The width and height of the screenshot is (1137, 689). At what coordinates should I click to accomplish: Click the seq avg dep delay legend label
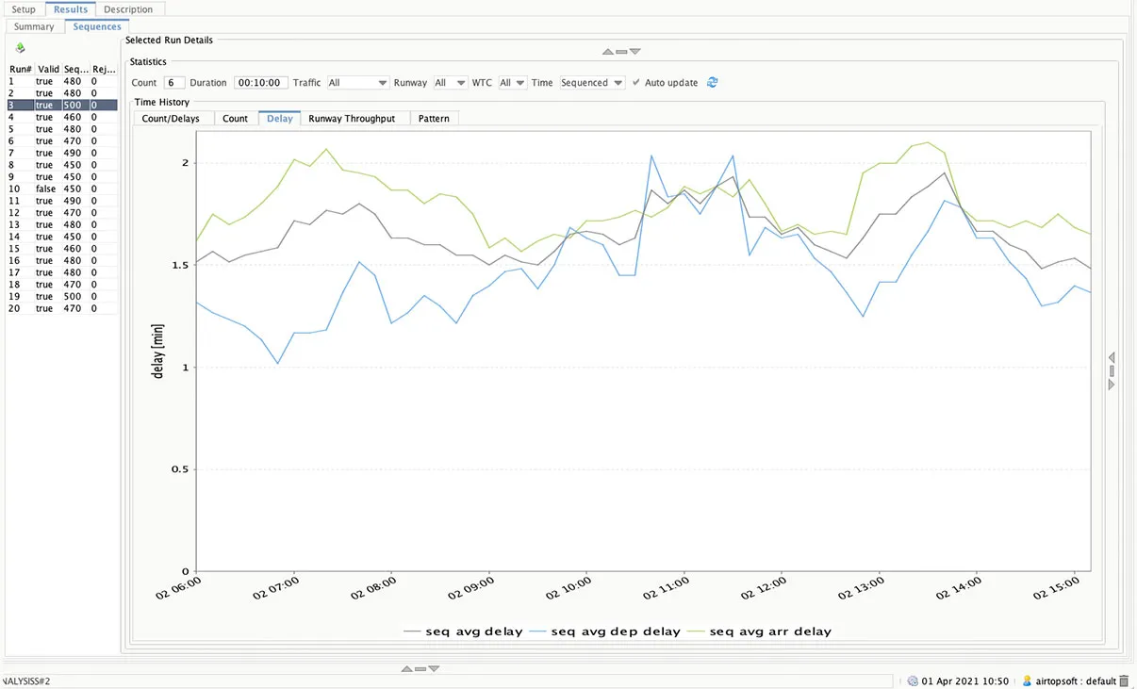[616, 632]
